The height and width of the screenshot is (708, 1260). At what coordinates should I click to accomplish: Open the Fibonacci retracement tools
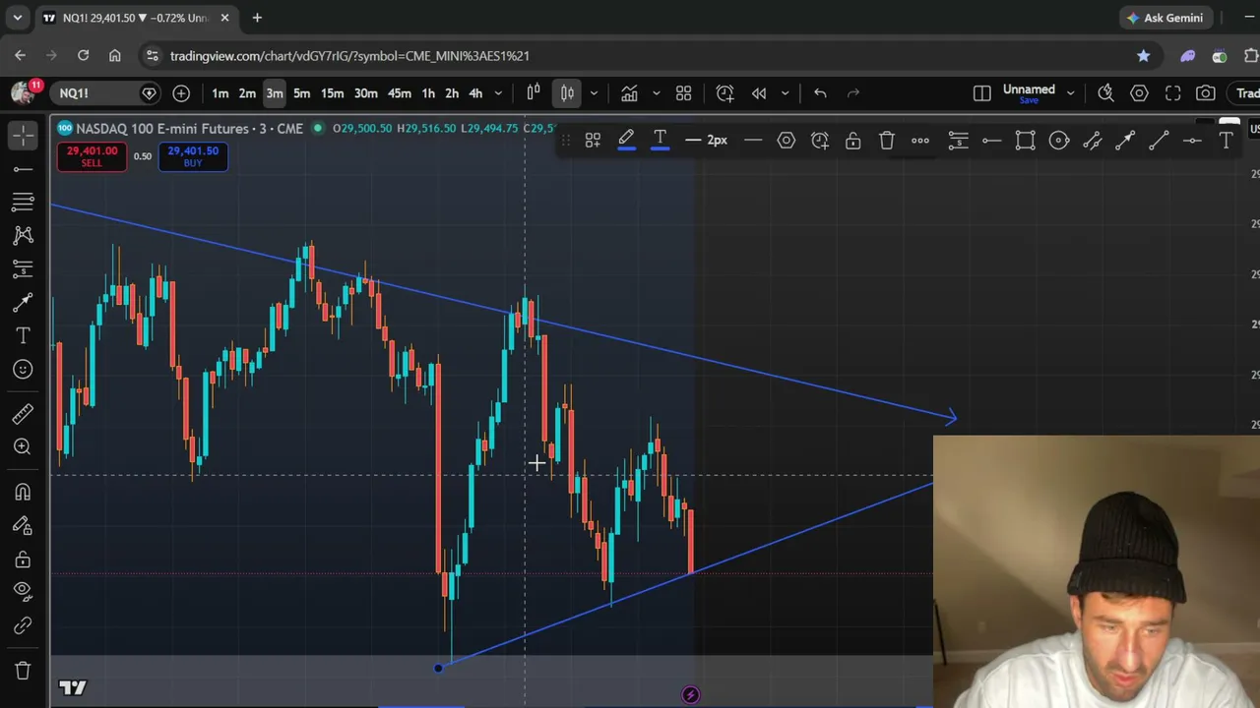[x=23, y=203]
